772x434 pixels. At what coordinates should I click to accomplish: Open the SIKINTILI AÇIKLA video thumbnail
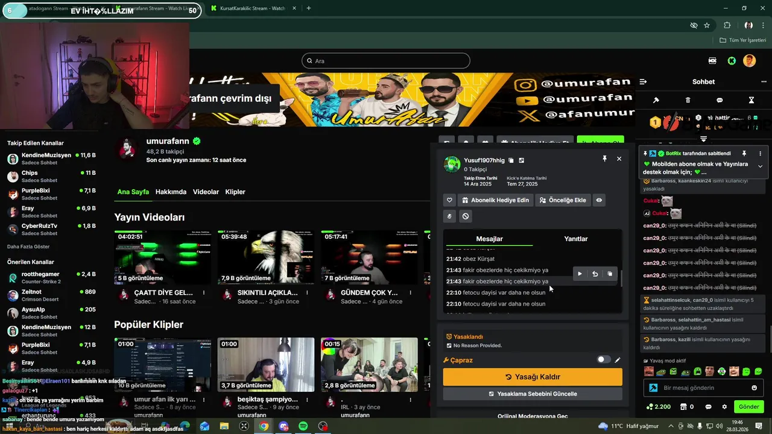coord(266,257)
